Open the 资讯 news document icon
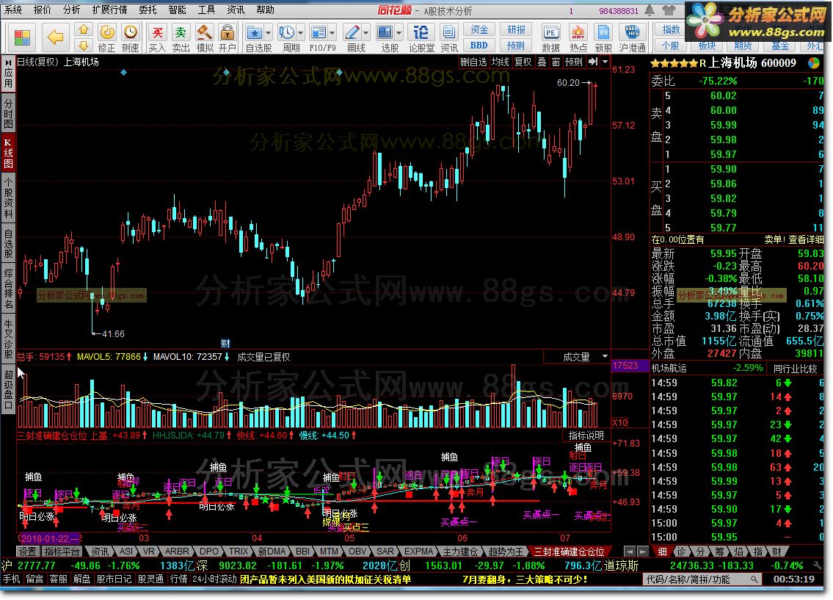833x600 pixels. tap(449, 33)
